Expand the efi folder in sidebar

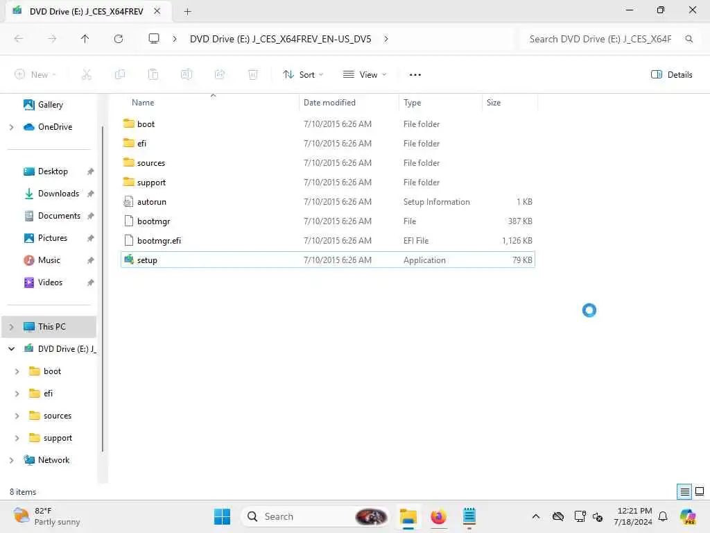point(17,394)
